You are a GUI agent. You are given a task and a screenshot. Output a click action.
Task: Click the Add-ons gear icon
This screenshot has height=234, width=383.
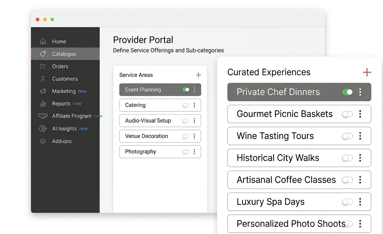pos(43,141)
